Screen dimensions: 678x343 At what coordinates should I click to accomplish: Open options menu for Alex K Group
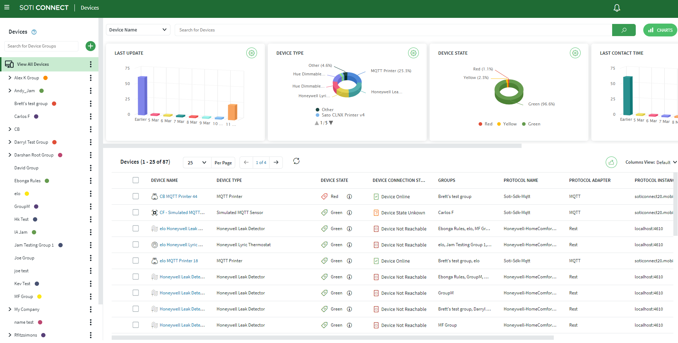tap(91, 78)
